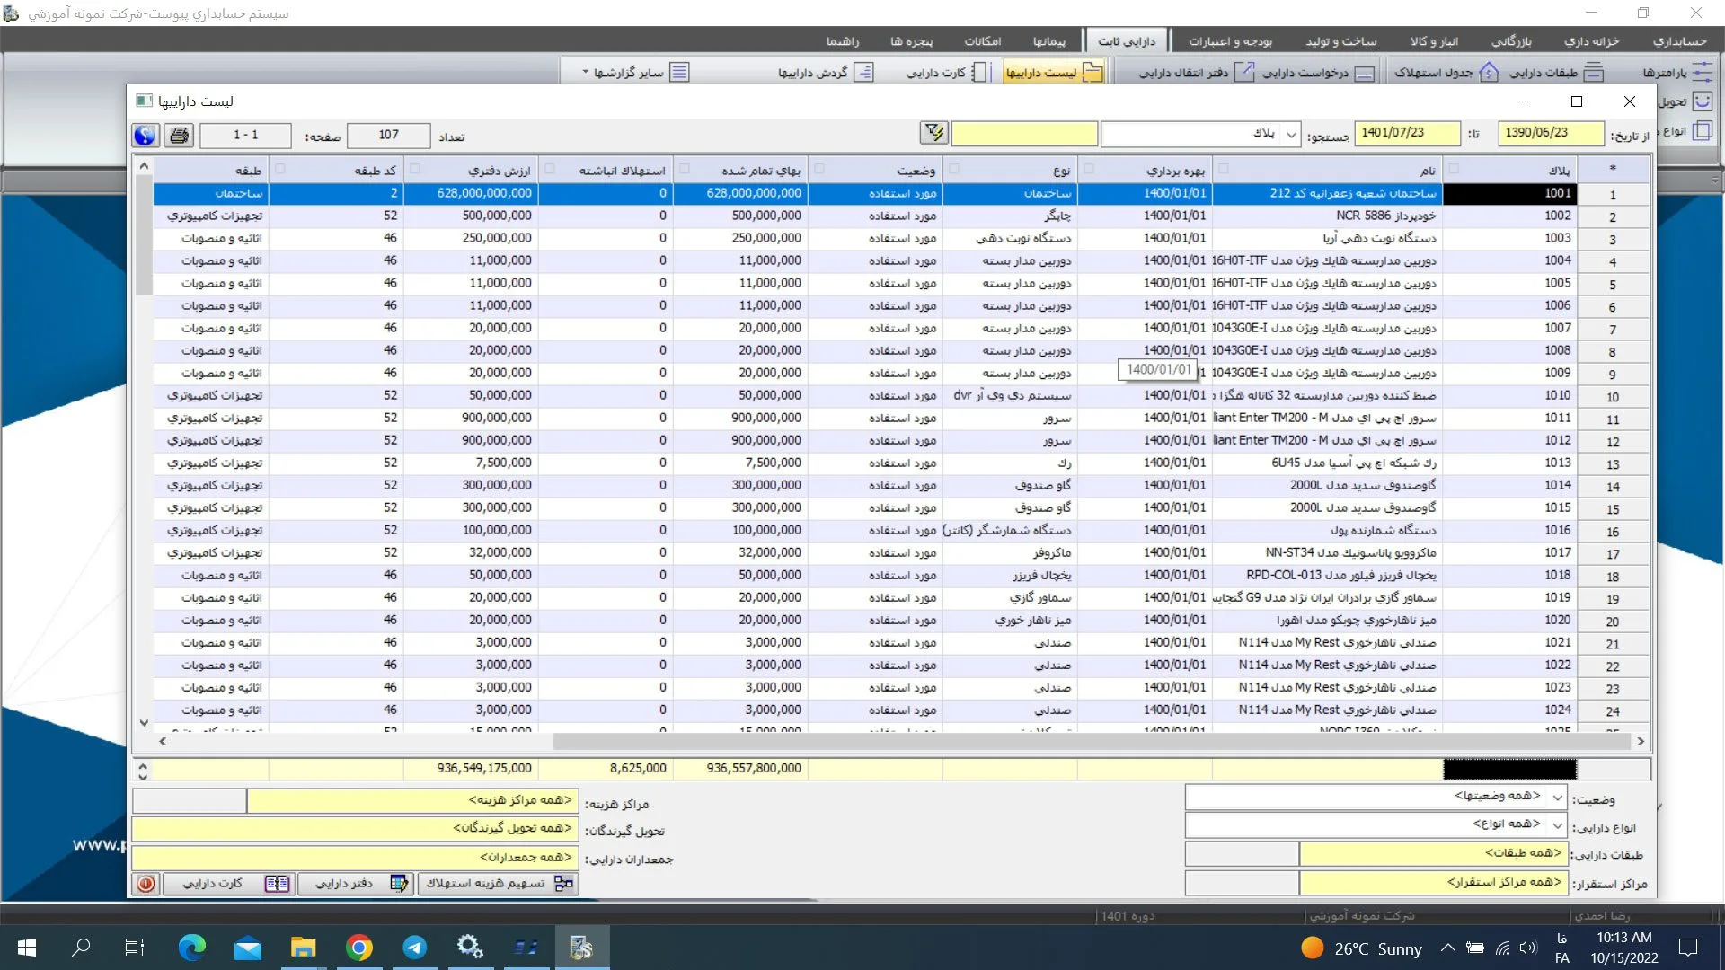Toggle the ارزش دفتري column checkbox
This screenshot has height=970, width=1725.
pos(415,169)
